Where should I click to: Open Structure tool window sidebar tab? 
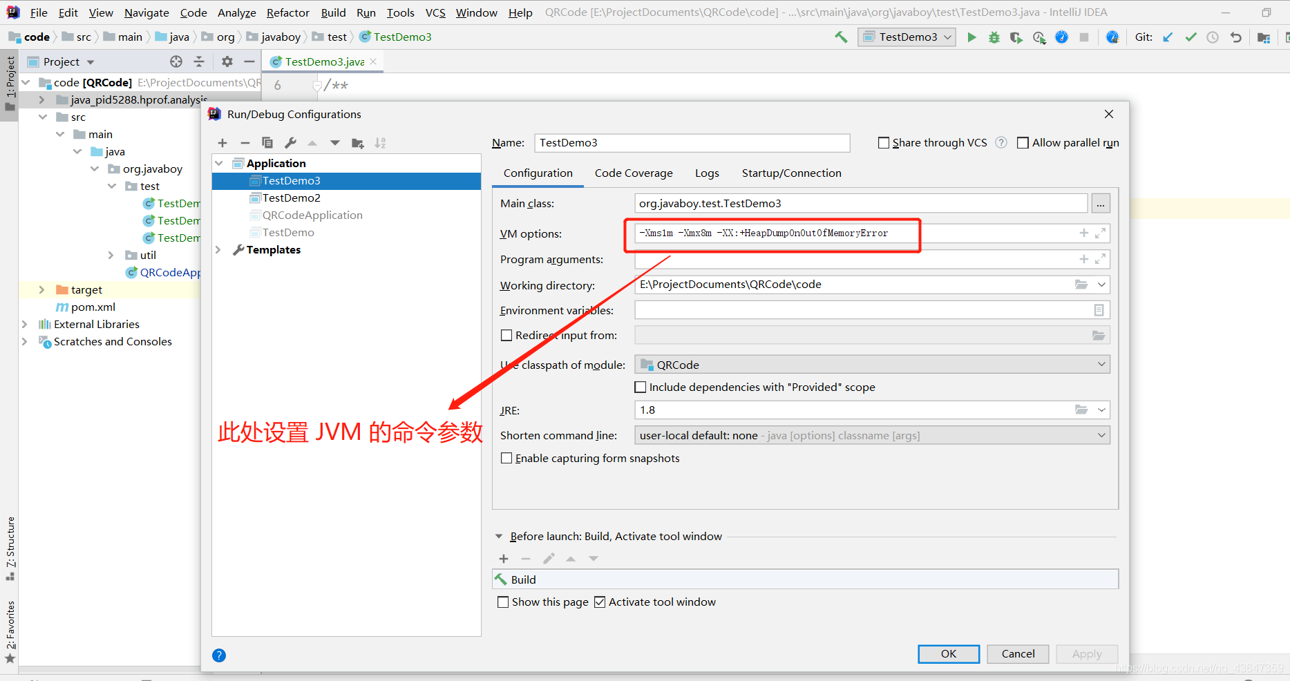pyautogui.click(x=10, y=549)
